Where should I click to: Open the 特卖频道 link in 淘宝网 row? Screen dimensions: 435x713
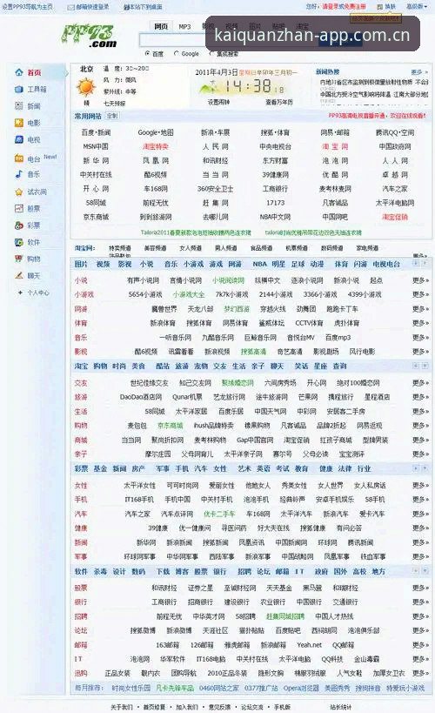(x=119, y=248)
